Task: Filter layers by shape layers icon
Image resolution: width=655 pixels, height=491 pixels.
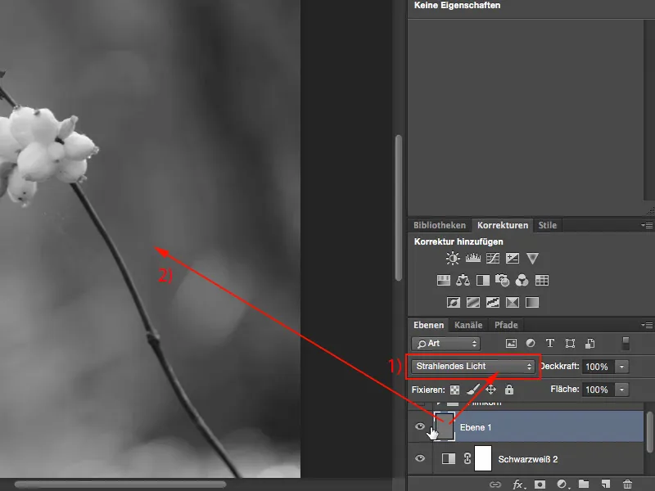Action: coord(570,344)
